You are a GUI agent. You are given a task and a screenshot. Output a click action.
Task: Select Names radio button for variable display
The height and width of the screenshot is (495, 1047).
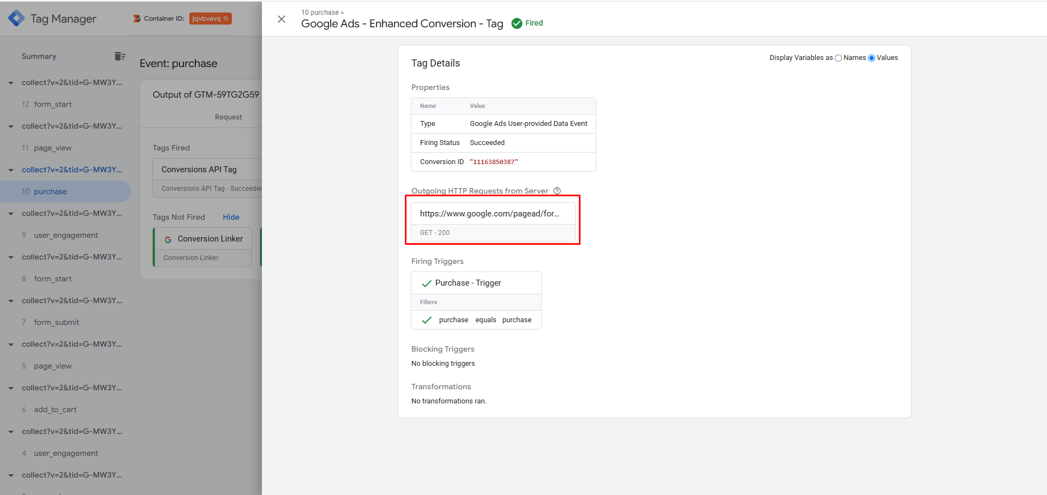click(x=839, y=58)
